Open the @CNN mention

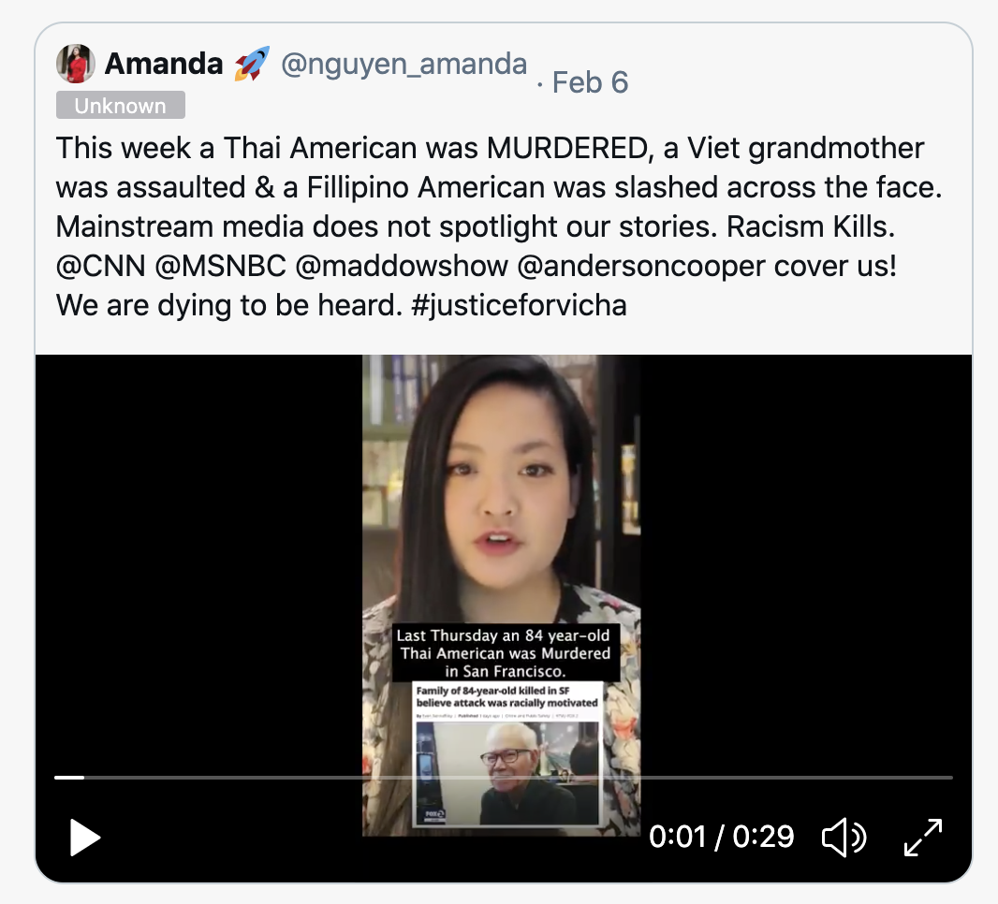click(x=100, y=266)
